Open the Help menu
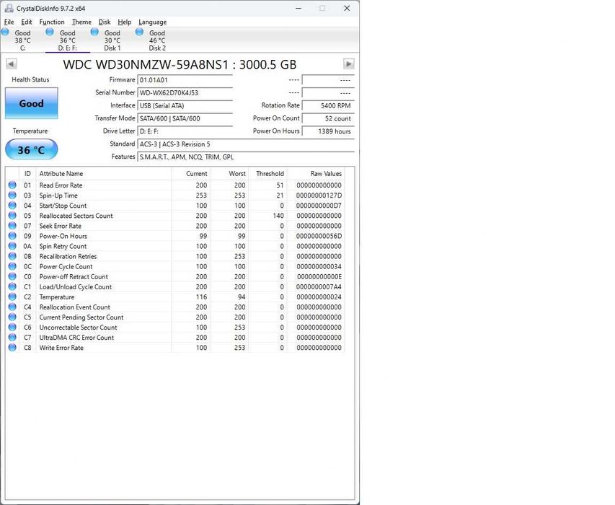 click(124, 22)
